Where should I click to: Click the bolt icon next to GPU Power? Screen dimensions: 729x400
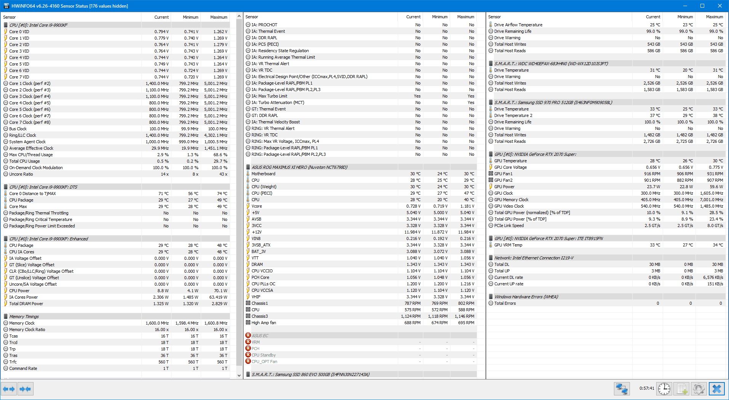pos(491,187)
